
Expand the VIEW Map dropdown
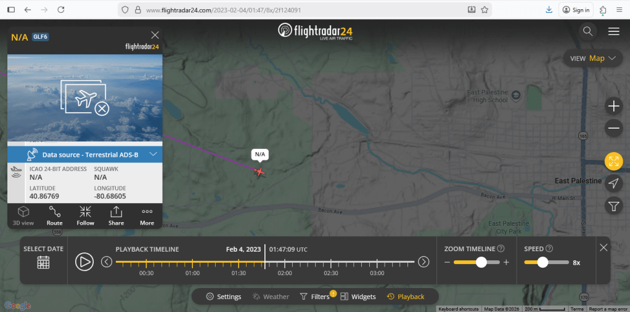[x=593, y=58]
